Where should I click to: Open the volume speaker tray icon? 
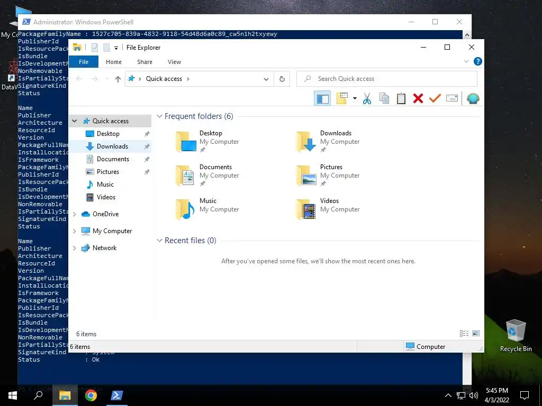[474, 395]
